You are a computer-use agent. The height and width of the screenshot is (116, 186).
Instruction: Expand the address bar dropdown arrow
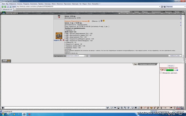point(160,6)
